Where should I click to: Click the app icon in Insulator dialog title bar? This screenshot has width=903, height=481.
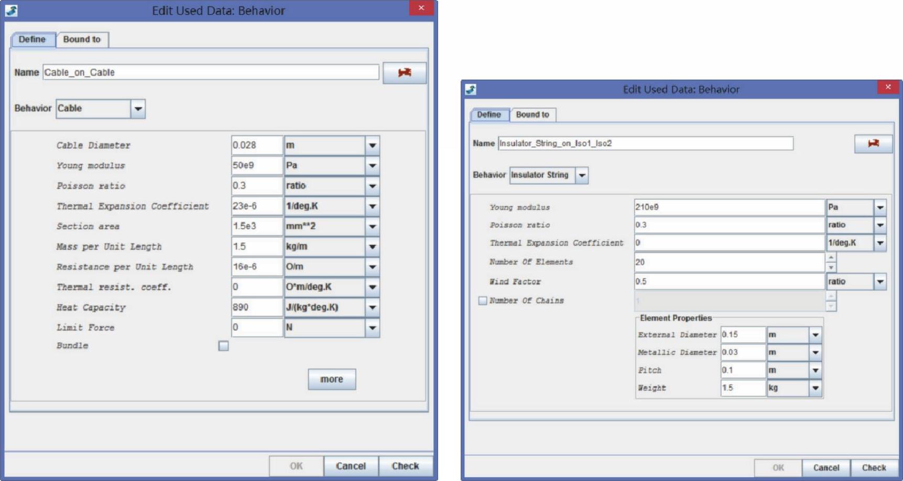point(471,90)
